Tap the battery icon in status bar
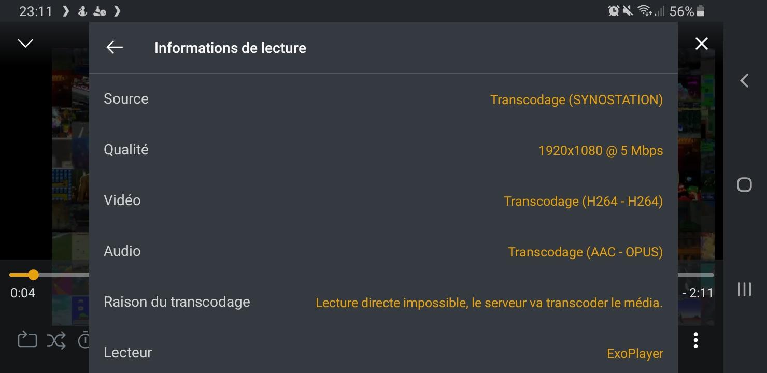Image resolution: width=767 pixels, height=373 pixels. click(x=701, y=11)
